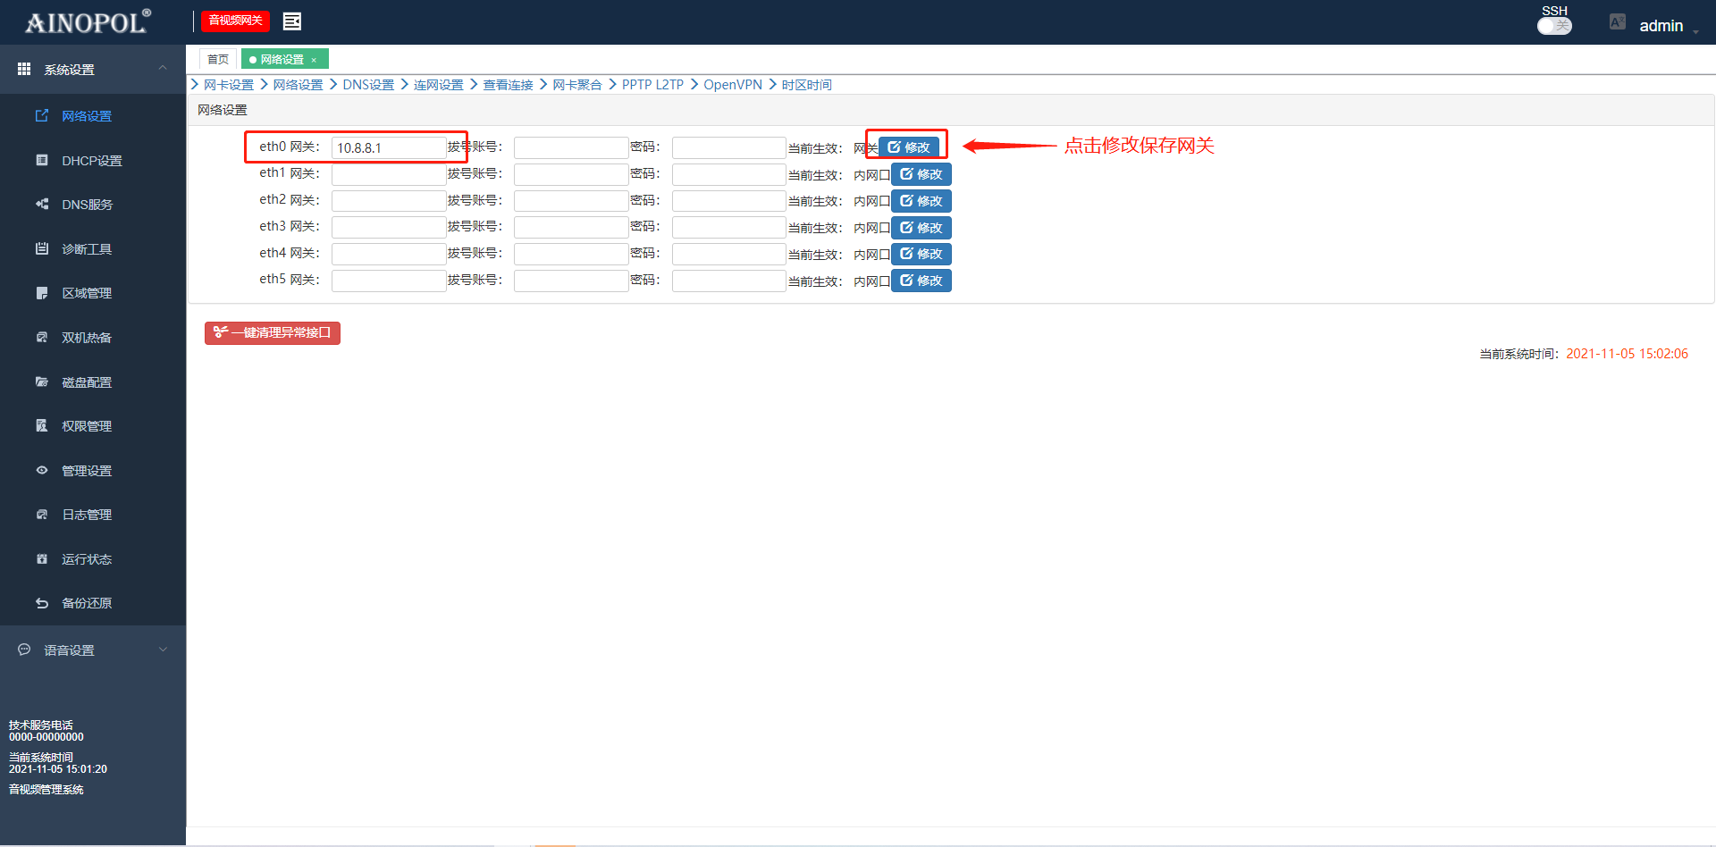The image size is (1716, 847).
Task: Click the sidebar collapse menu icon
Action: click(292, 21)
